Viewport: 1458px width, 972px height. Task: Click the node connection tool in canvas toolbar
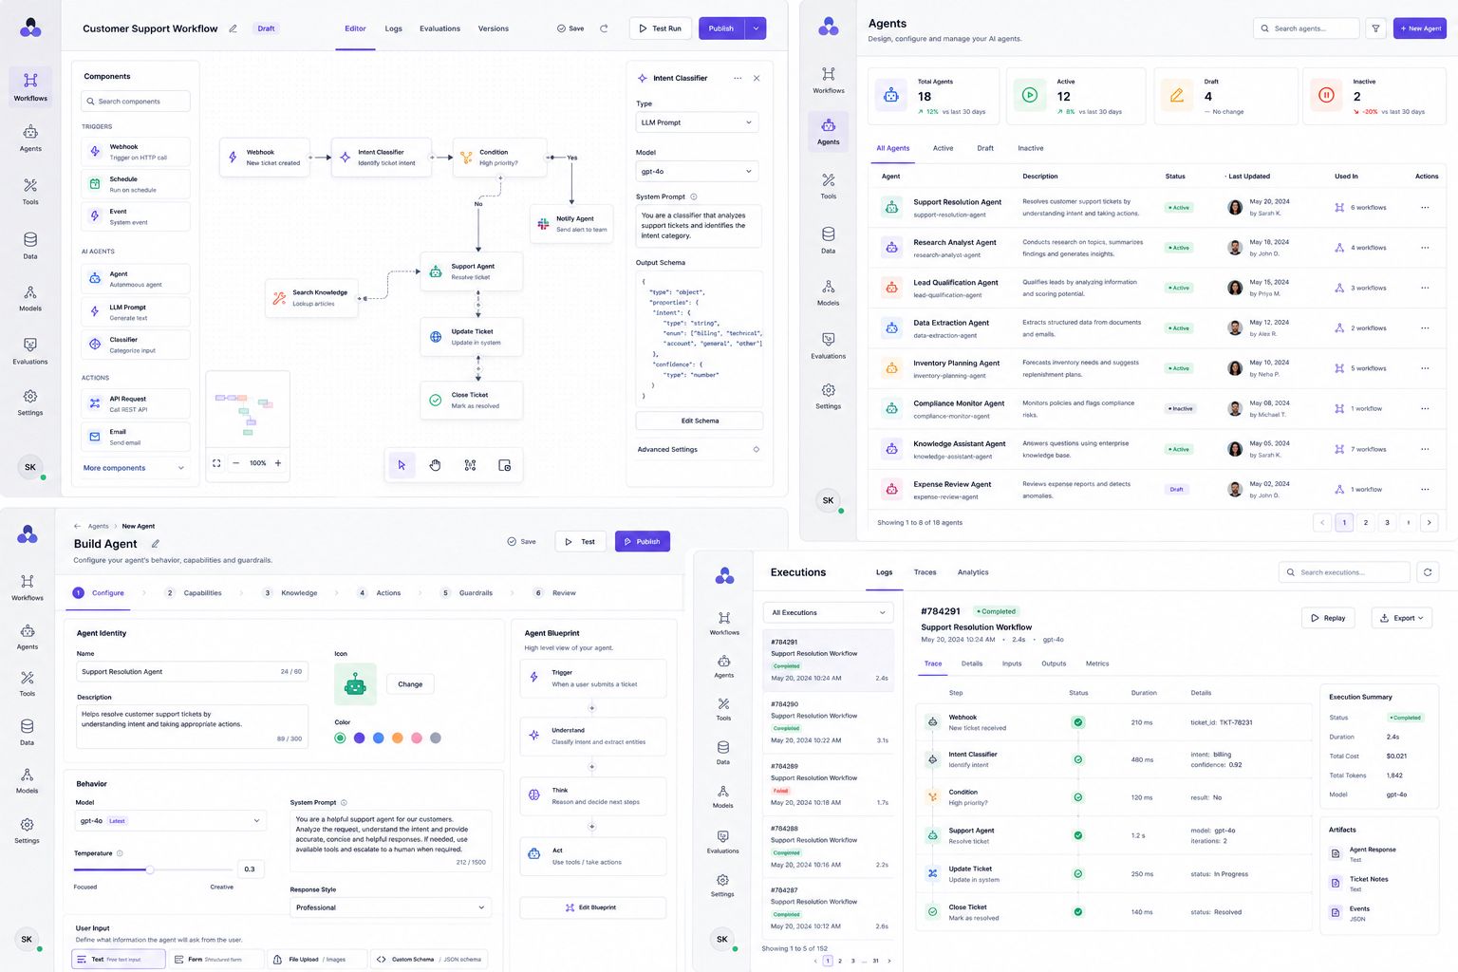[x=470, y=465]
